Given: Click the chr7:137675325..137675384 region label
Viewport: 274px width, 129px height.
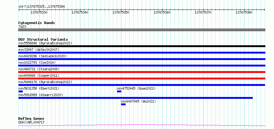Looking at the screenshot, I should tap(42, 6).
